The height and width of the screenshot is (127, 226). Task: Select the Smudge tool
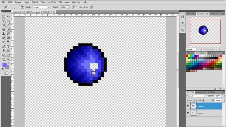pos(4,42)
